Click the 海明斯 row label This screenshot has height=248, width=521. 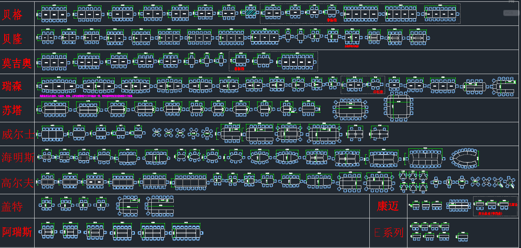click(17, 158)
